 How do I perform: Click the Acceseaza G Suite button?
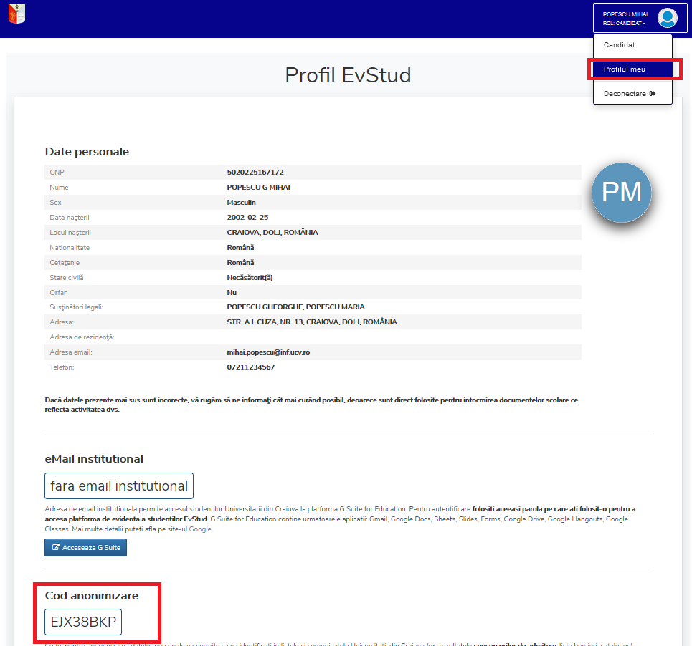tap(85, 547)
